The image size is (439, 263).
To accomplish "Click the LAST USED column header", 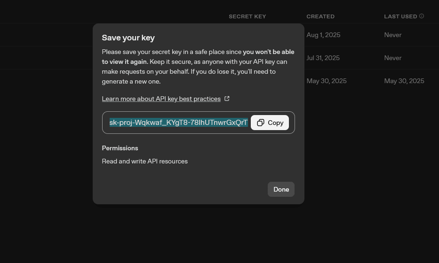I will [x=400, y=16].
